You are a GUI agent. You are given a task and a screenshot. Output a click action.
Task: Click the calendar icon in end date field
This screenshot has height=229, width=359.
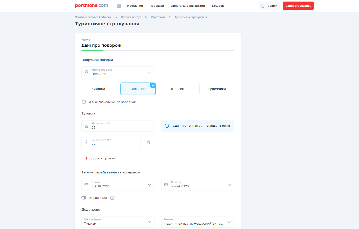click(x=166, y=185)
